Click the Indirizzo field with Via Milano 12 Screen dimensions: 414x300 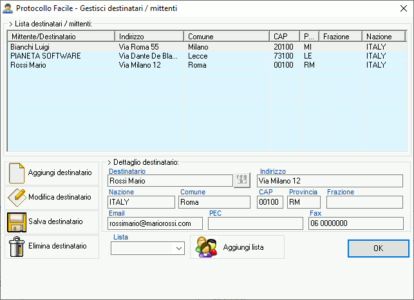point(330,181)
